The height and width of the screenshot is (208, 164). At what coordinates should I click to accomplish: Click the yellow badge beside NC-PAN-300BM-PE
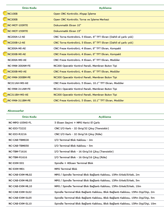(5, 77)
